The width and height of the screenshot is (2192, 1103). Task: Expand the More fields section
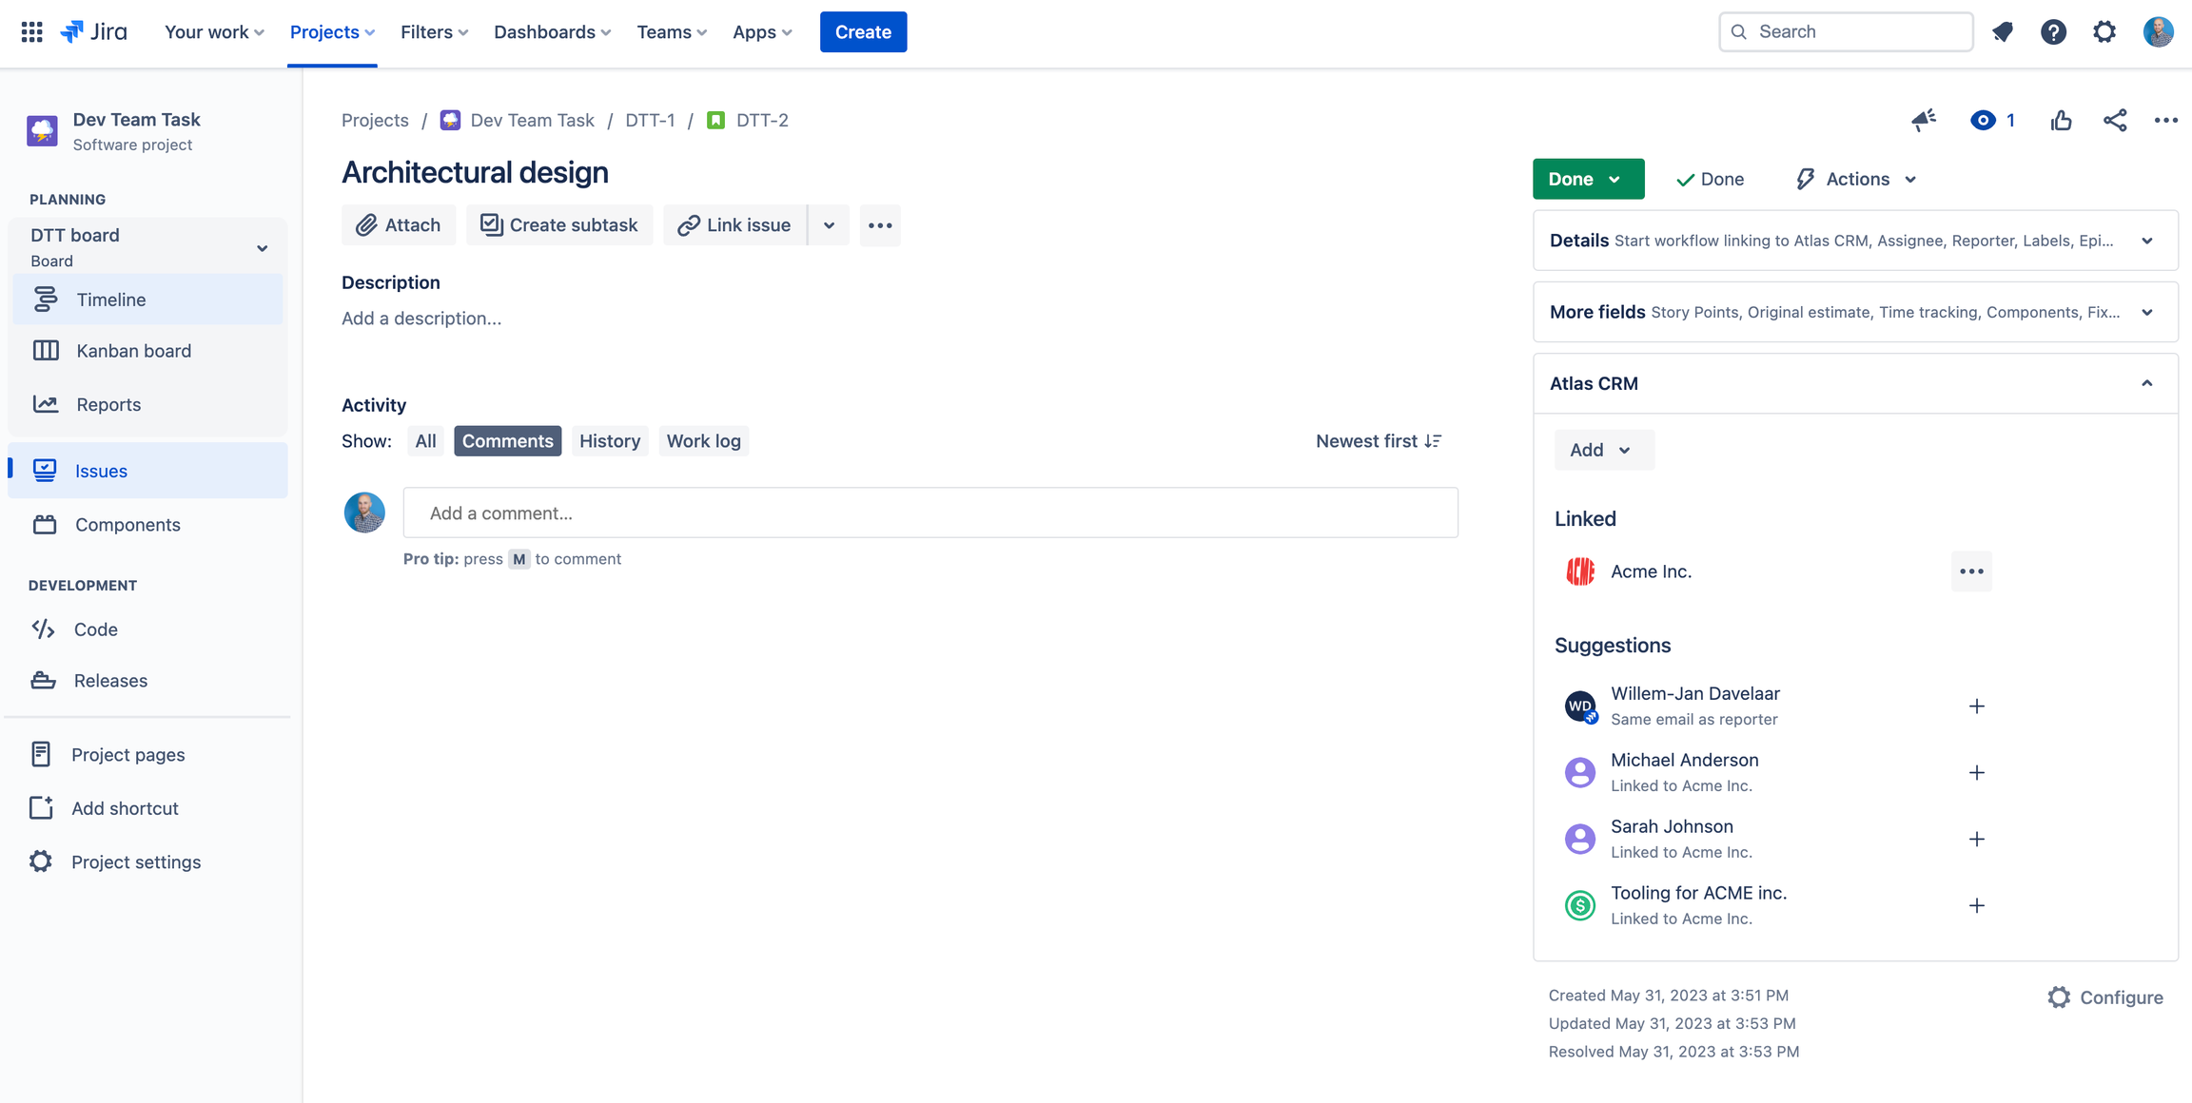pos(2146,312)
